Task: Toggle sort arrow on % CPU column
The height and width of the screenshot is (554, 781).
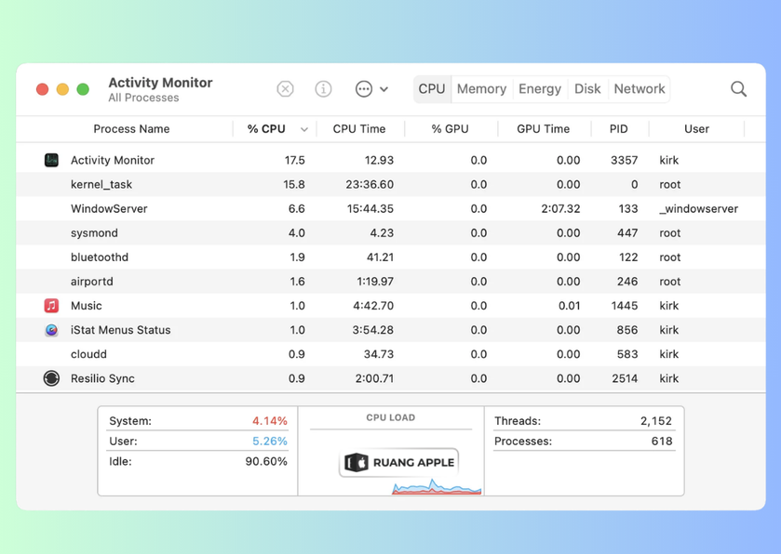Action: point(303,130)
